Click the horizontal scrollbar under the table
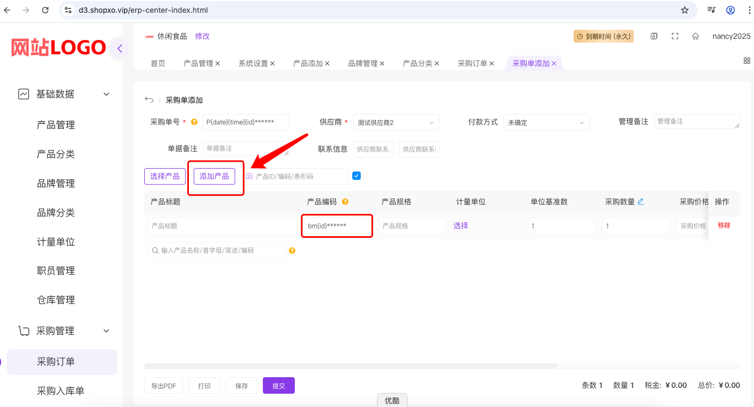 (x=351, y=366)
